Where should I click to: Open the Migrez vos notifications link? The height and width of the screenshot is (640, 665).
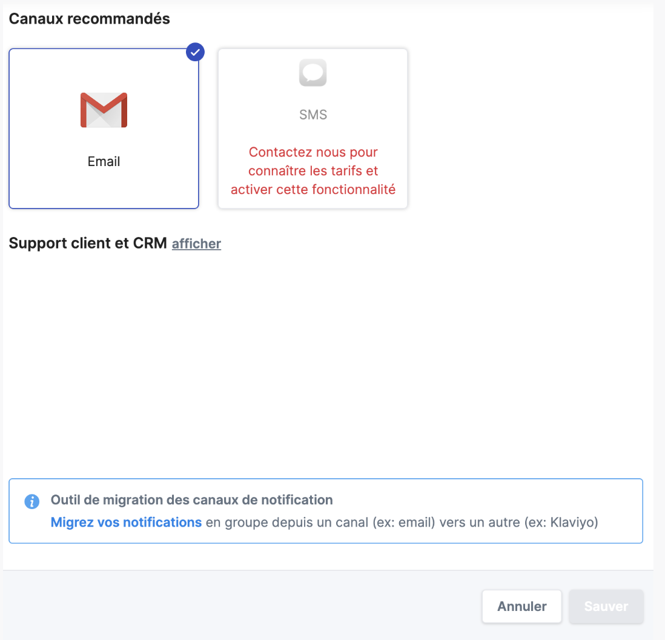(126, 522)
